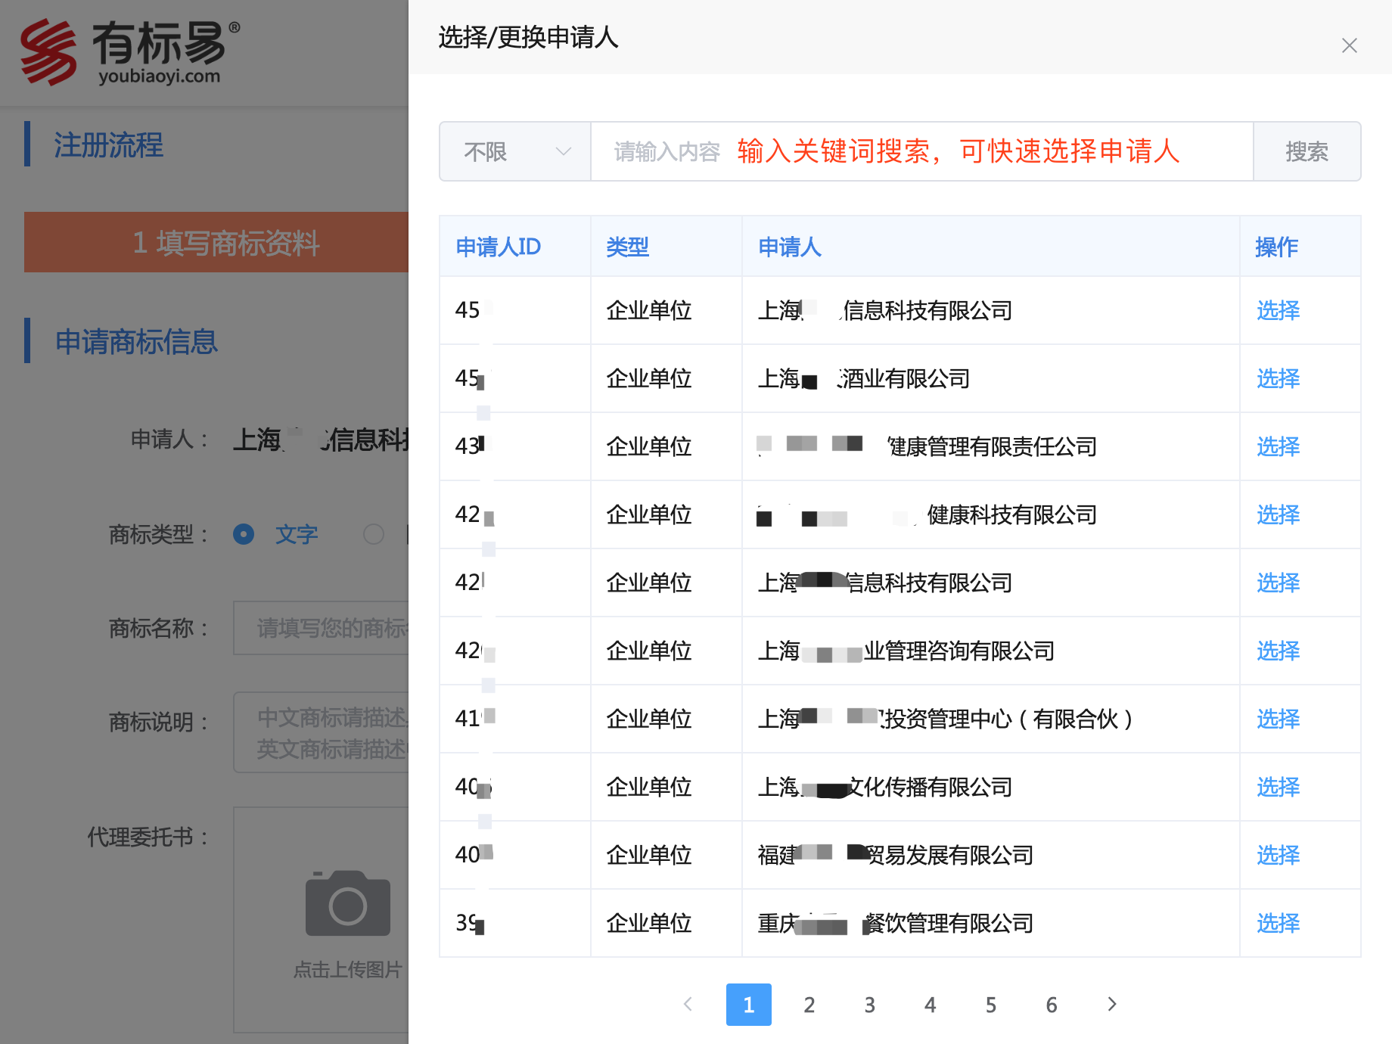Select applicant 业管理咨询有限公司
The width and height of the screenshot is (1392, 1044).
(x=1278, y=651)
